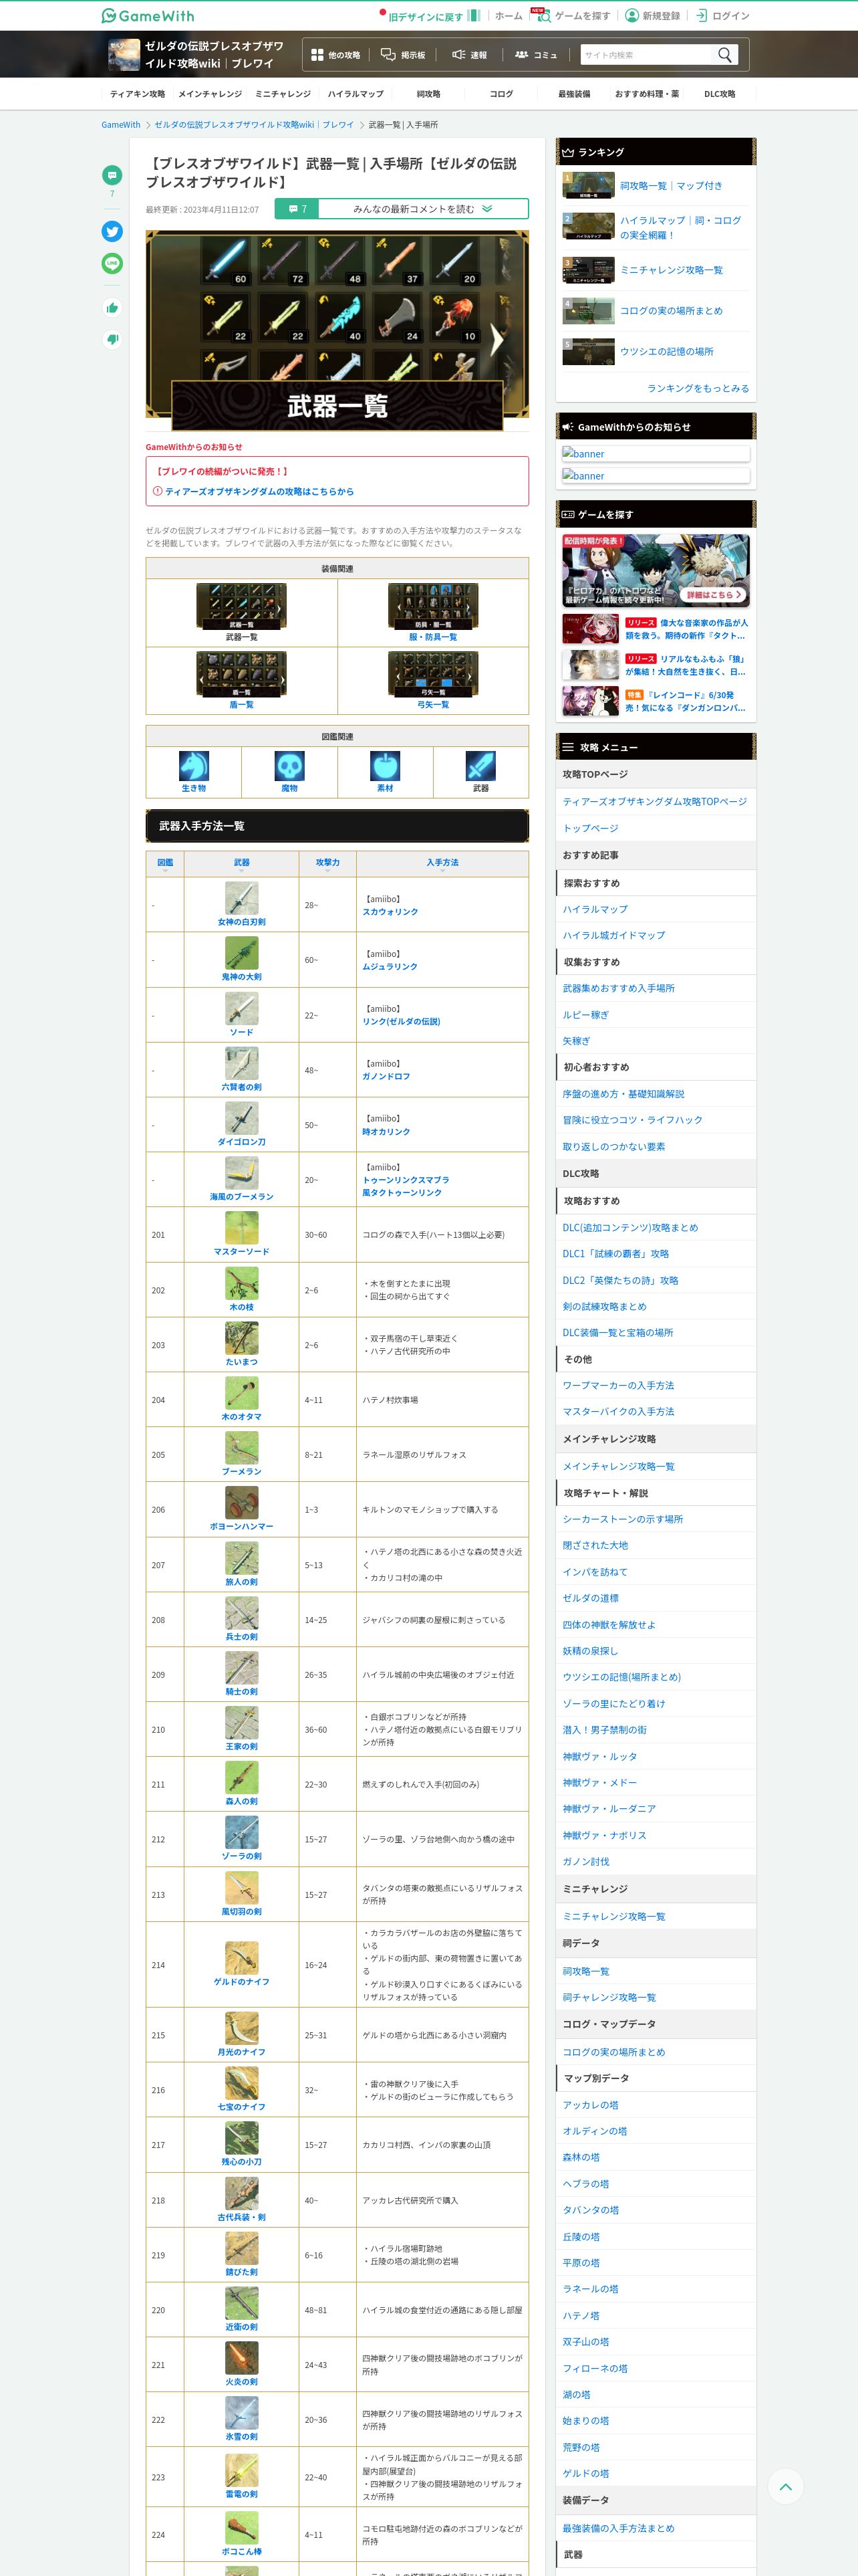Click スカウォリンク amiibo link

point(390,912)
